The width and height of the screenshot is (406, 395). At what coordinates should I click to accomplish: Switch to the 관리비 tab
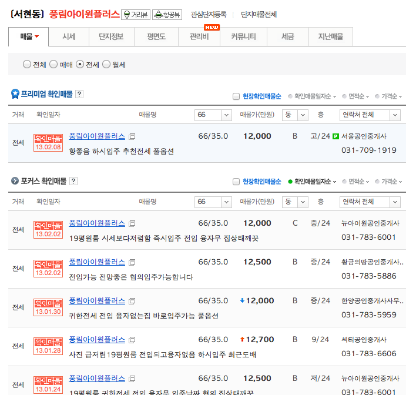199,37
